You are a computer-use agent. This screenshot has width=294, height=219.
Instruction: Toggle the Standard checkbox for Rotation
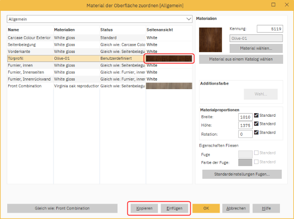pyautogui.click(x=257, y=133)
